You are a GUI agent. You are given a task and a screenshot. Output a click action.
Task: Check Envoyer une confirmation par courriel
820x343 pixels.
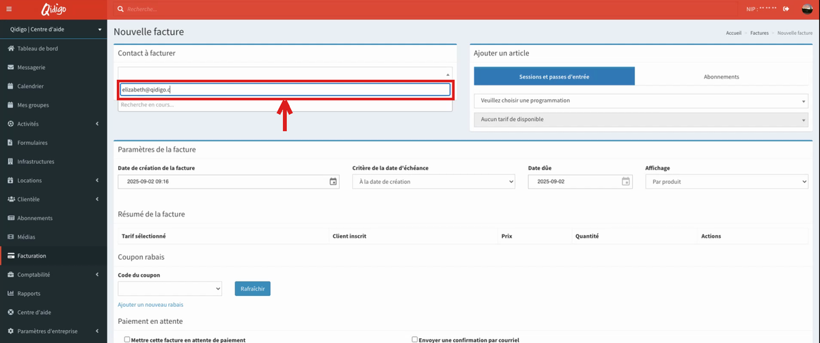[x=415, y=339]
